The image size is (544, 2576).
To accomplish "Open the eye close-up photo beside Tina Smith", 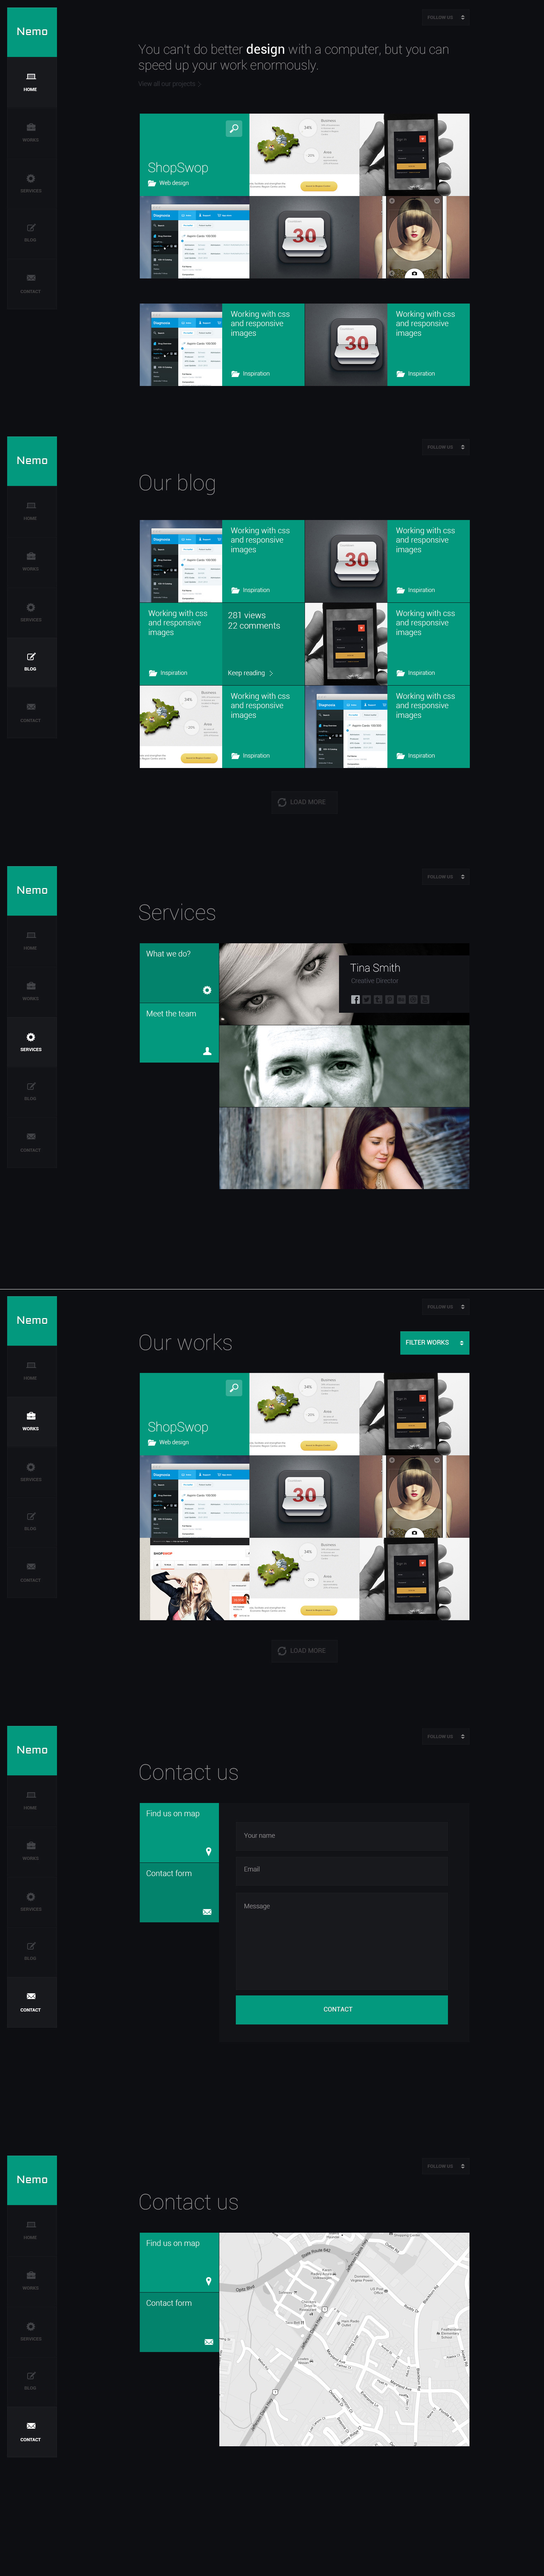I will click(x=280, y=984).
